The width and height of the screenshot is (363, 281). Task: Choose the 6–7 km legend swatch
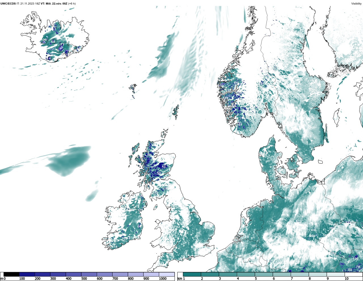click(282, 274)
